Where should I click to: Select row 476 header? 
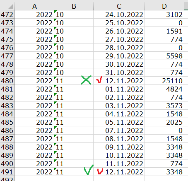pyautogui.click(x=7, y=48)
